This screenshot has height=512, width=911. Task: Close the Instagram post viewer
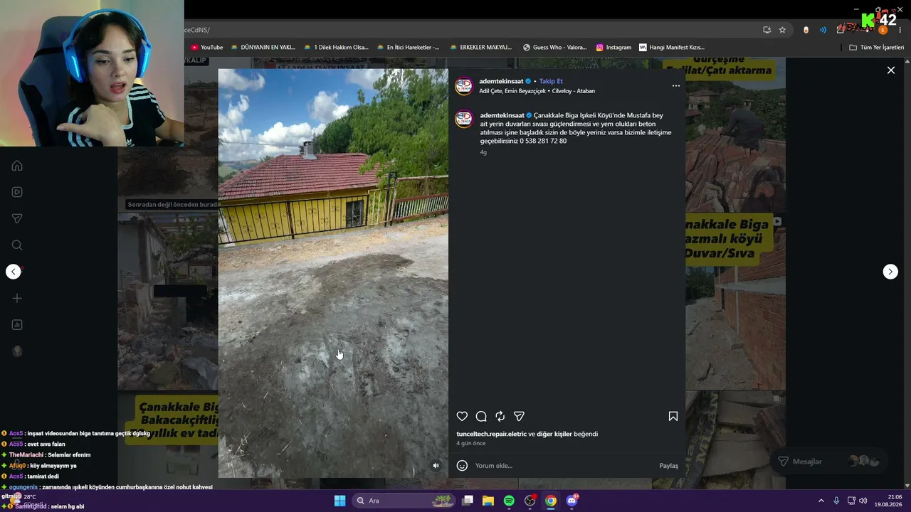coord(890,70)
